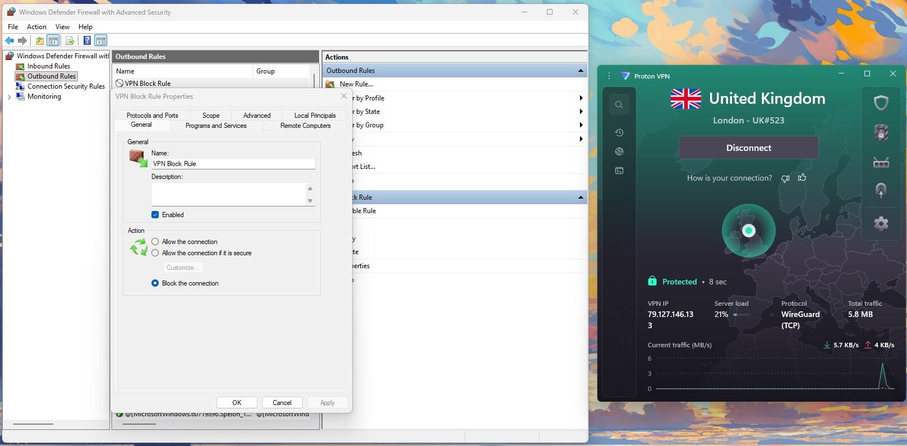Click the Description text box
This screenshot has width=907, height=446.
pos(229,194)
